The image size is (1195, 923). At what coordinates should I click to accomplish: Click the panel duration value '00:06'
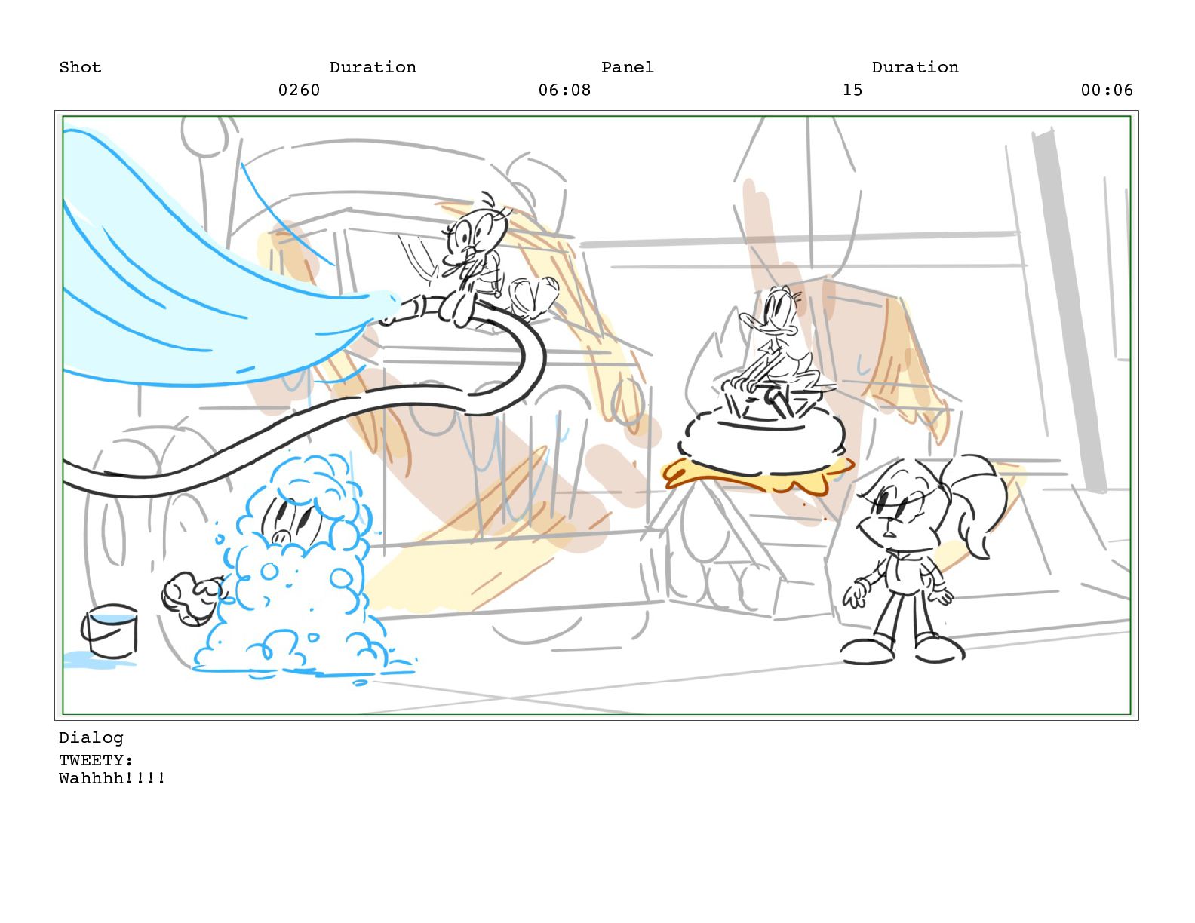point(1107,90)
